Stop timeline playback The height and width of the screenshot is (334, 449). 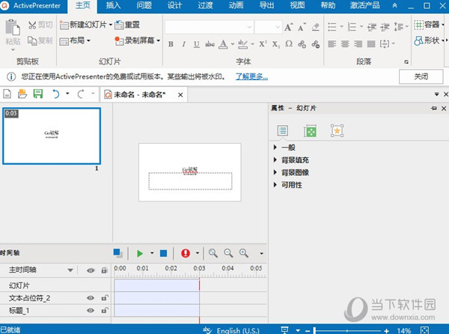pos(164,254)
